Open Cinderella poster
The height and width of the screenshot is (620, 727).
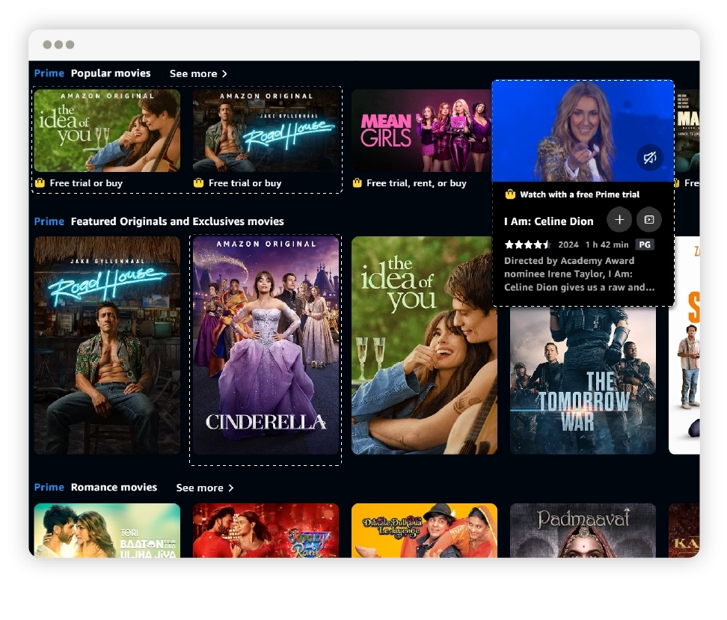[x=266, y=346]
